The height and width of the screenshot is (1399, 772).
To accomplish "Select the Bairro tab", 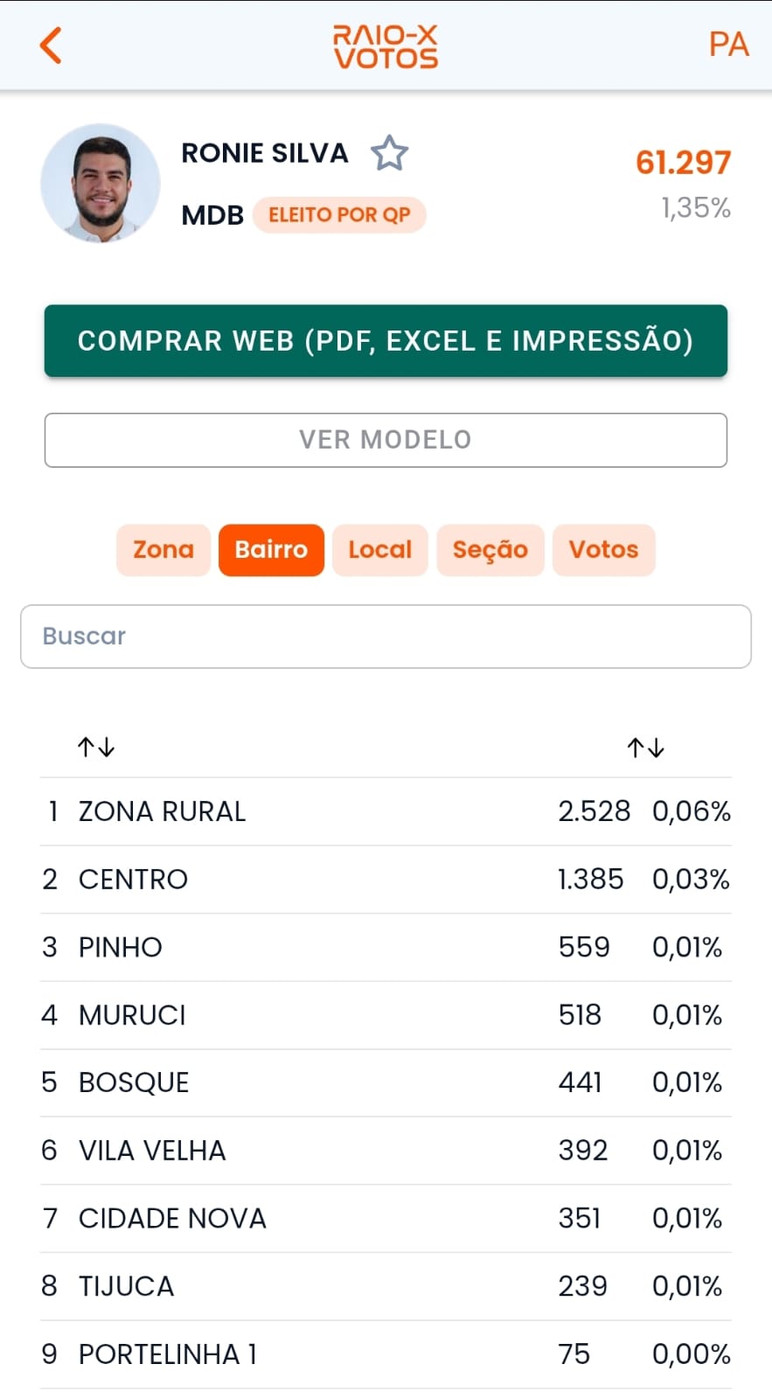I will pyautogui.click(x=271, y=550).
